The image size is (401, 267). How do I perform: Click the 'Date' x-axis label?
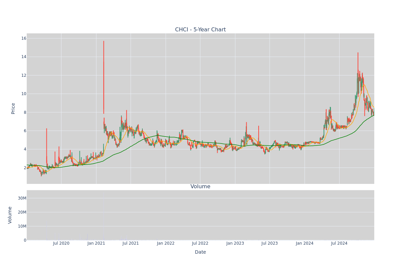200,252
